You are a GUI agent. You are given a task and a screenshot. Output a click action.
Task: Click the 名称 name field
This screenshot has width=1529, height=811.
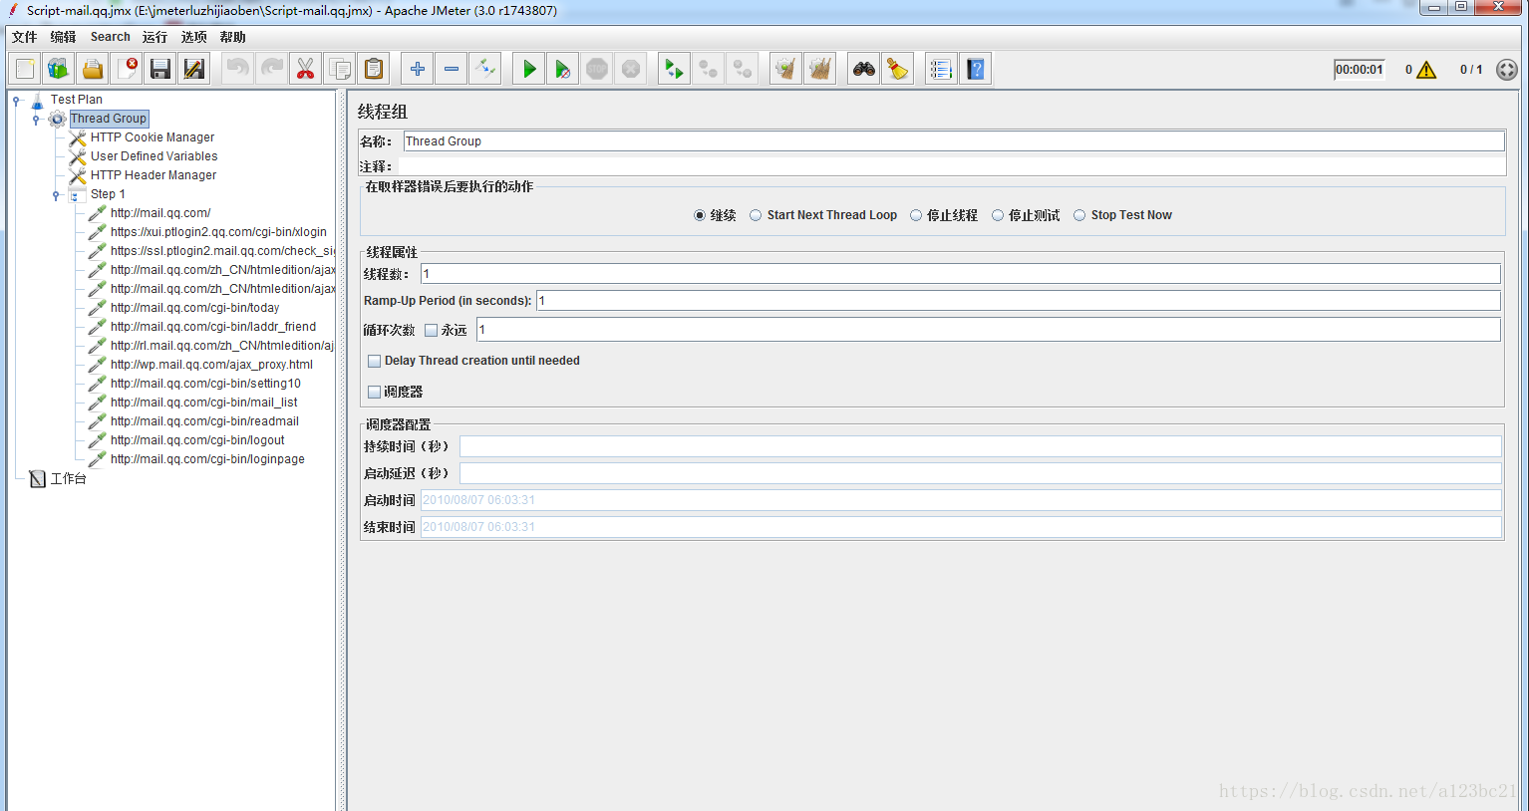click(x=954, y=141)
